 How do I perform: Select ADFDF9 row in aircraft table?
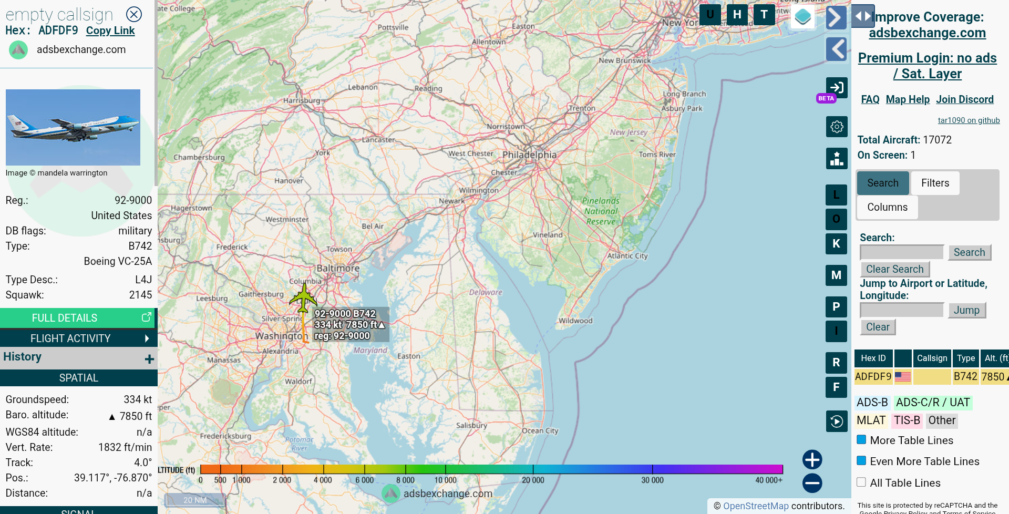coord(932,377)
